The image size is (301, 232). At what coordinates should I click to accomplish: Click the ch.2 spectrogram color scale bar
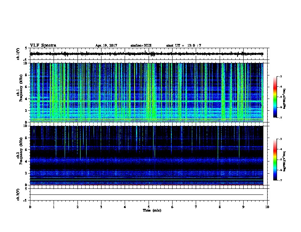tap(275, 160)
